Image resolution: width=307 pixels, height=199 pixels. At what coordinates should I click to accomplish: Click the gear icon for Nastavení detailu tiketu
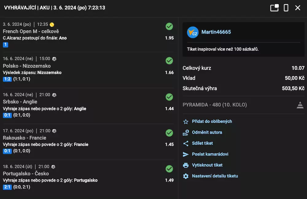coord(186,176)
